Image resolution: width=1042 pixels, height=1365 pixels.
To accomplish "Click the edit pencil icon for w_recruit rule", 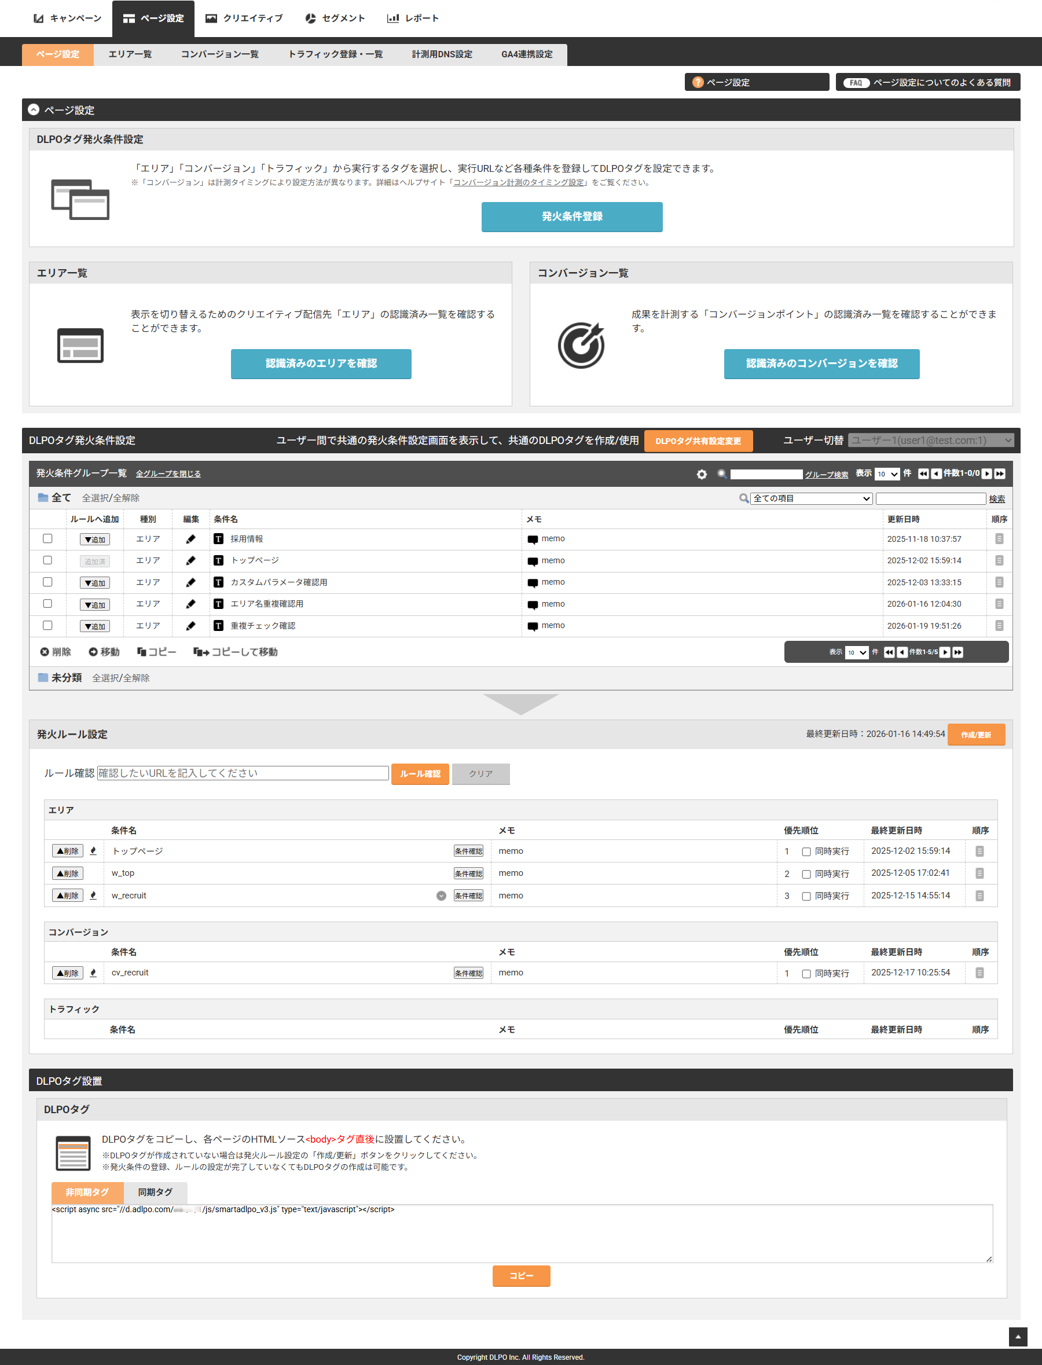I will (93, 896).
